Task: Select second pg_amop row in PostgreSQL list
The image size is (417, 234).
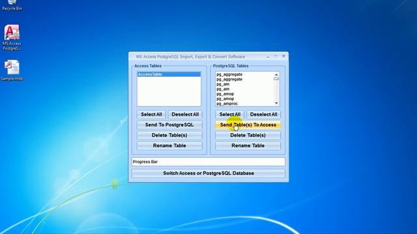Action: point(245,99)
